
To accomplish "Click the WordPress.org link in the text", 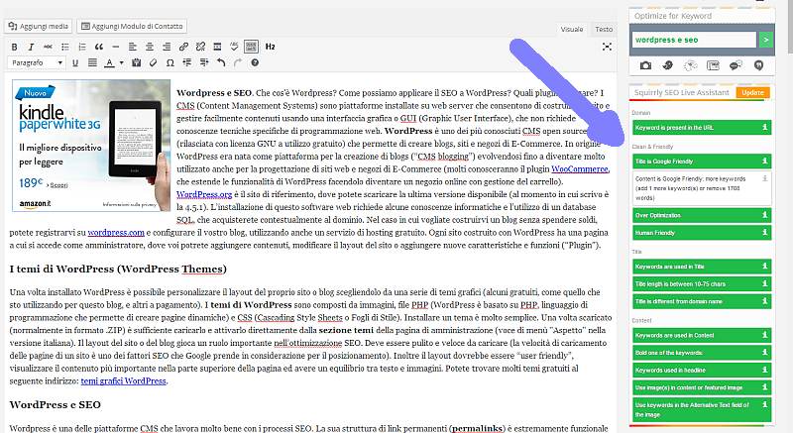I will 204,194.
